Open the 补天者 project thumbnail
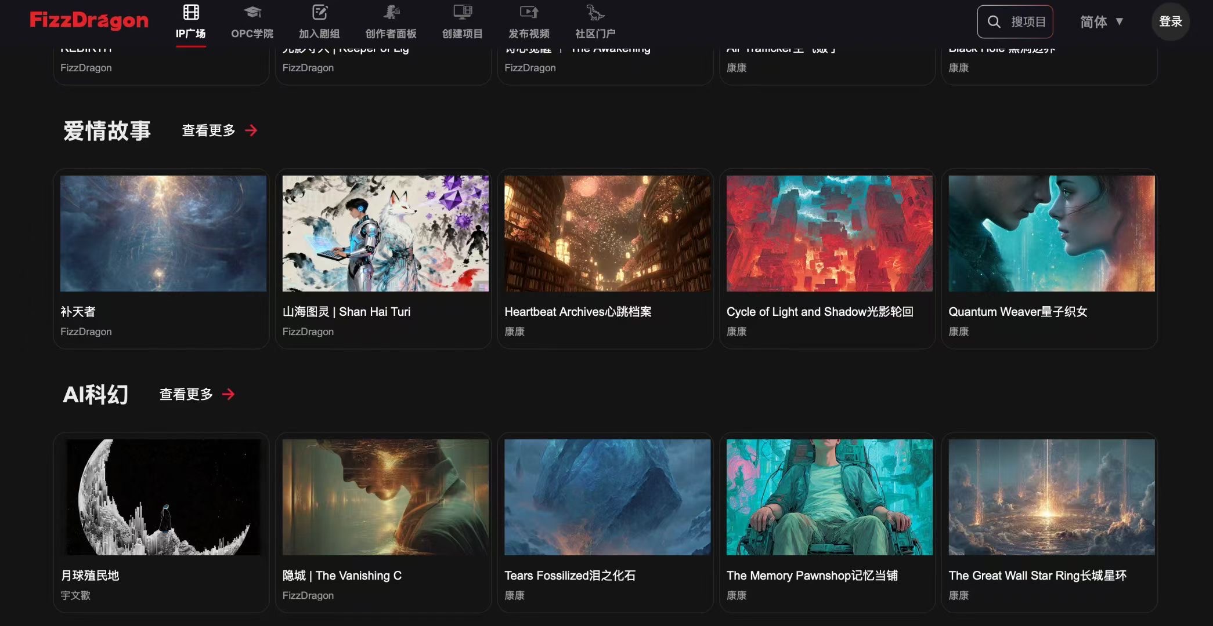Viewport: 1213px width, 626px height. [x=163, y=234]
